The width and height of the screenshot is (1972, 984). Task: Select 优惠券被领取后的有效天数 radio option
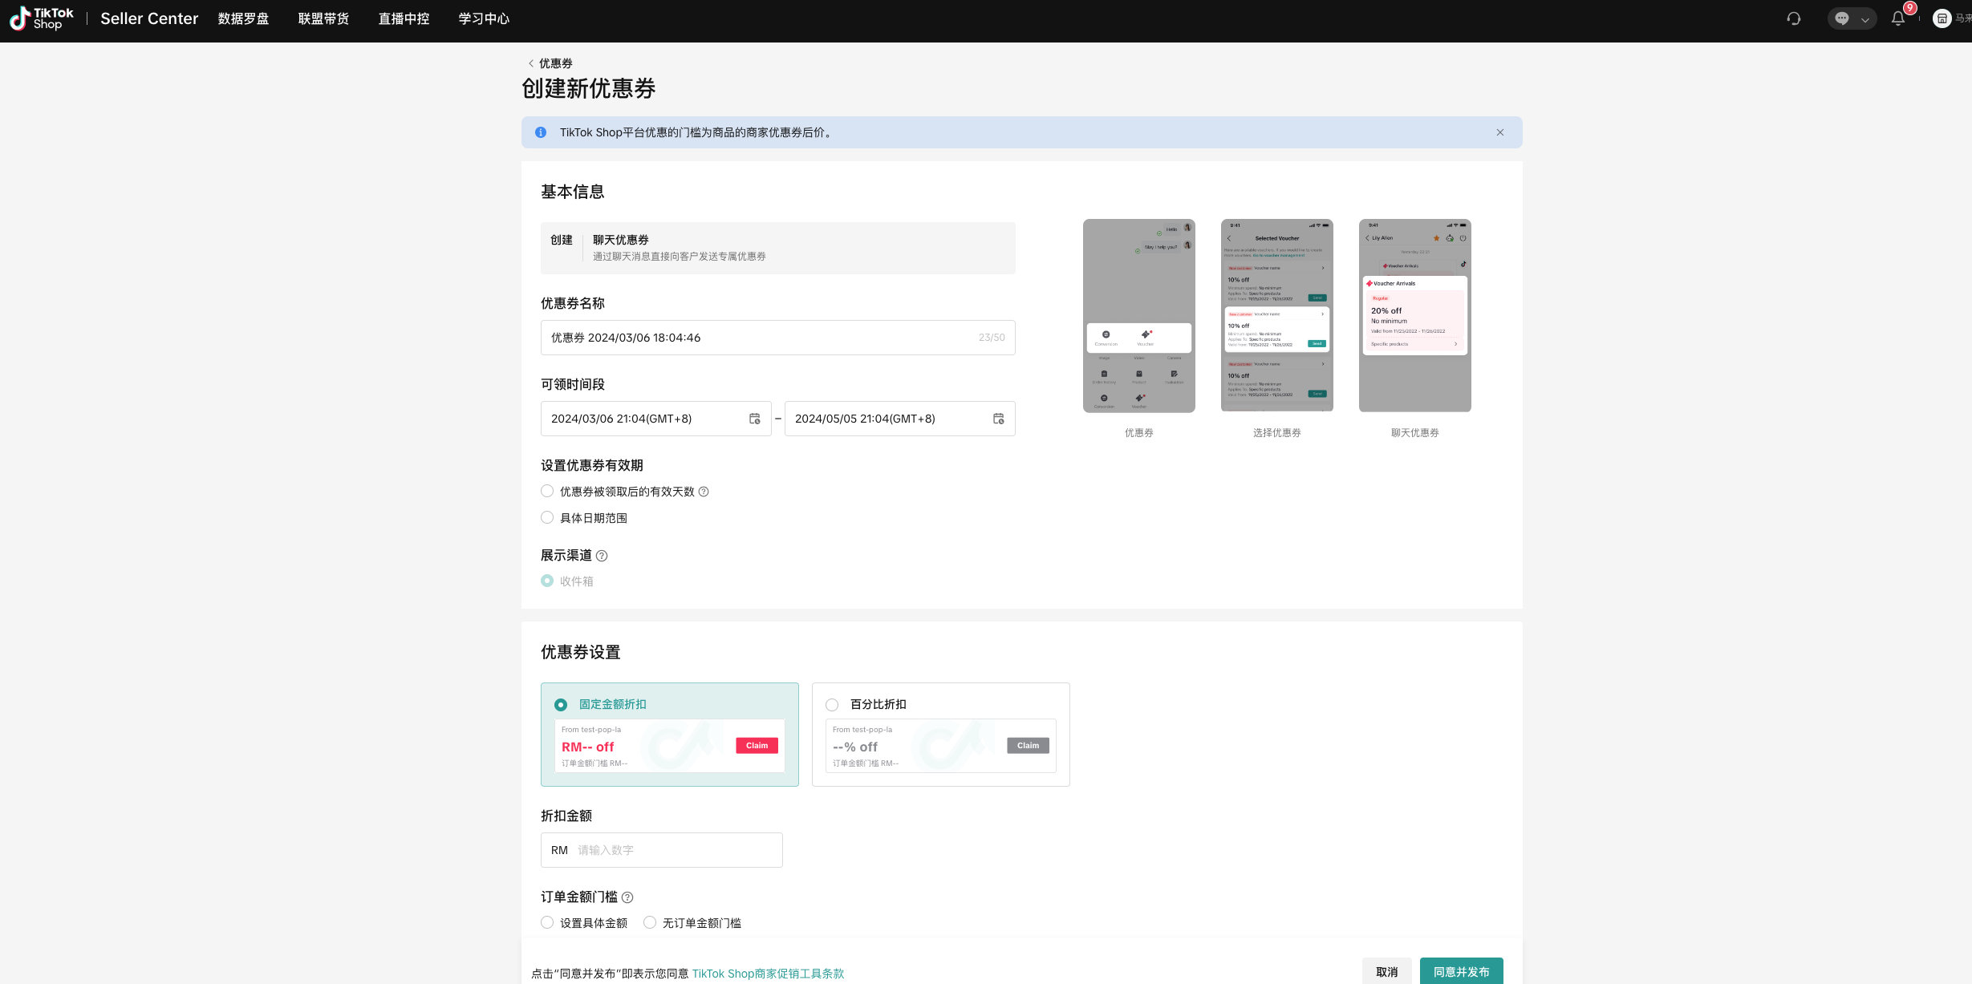pos(547,492)
